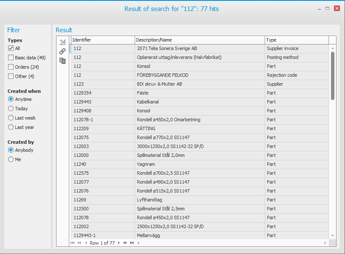Viewport: 345px width, 254px height.
Task: Check the Other (4) type filter
Action: tap(11, 76)
